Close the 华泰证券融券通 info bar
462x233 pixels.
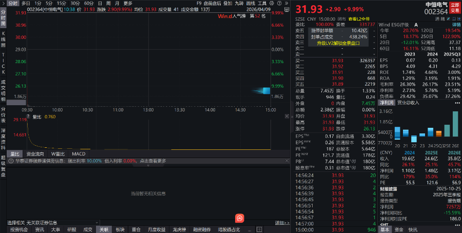287,161
